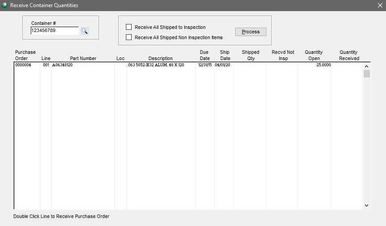Image resolution: width=386 pixels, height=226 pixels.
Task: Select part number A06348120
Action: [62, 65]
